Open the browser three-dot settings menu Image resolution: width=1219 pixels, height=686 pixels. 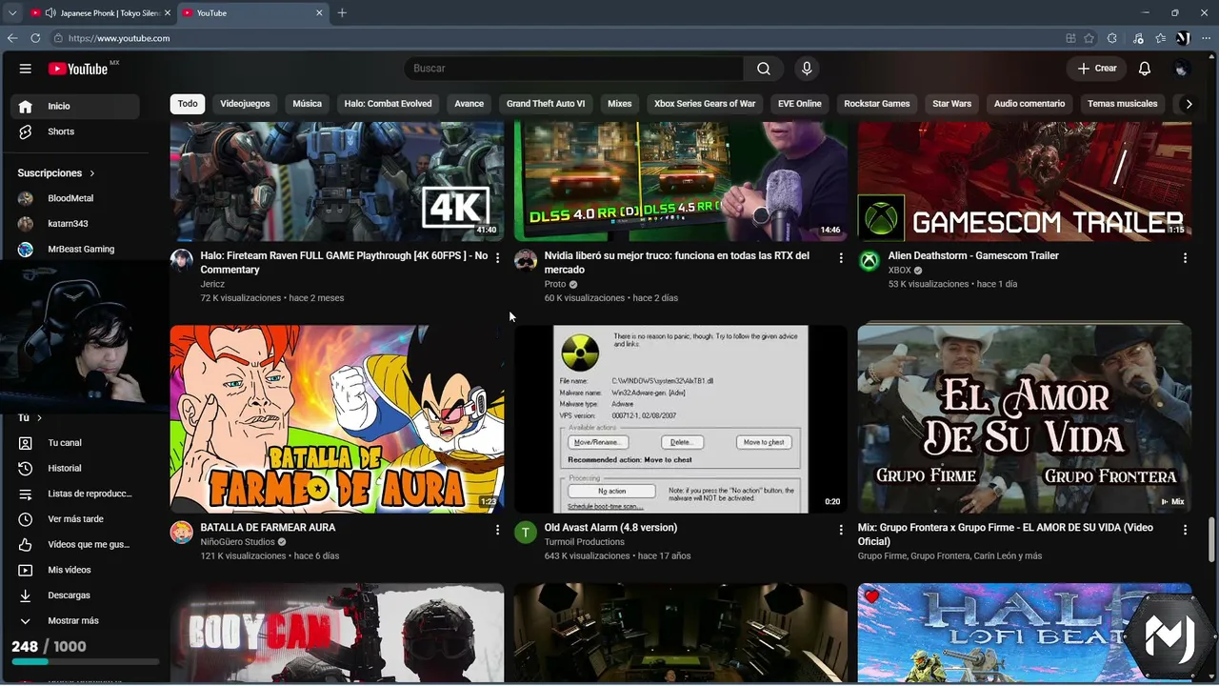click(1207, 38)
